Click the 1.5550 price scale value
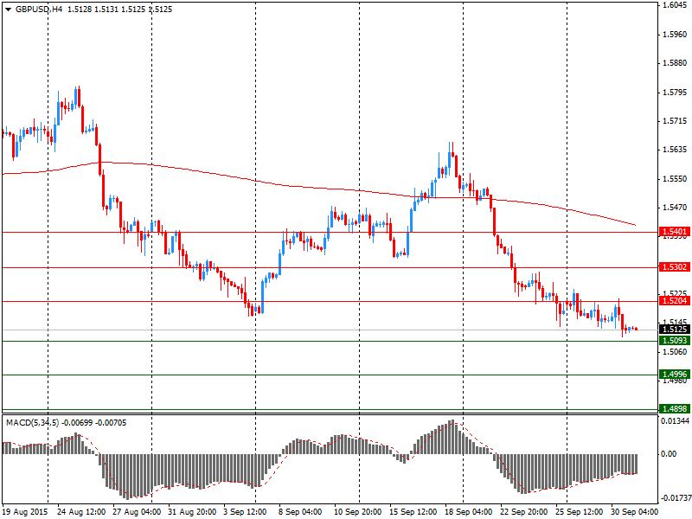 [676, 179]
